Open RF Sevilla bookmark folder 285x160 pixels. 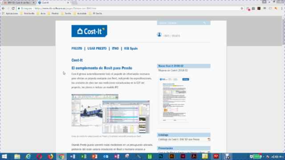click(x=95, y=13)
